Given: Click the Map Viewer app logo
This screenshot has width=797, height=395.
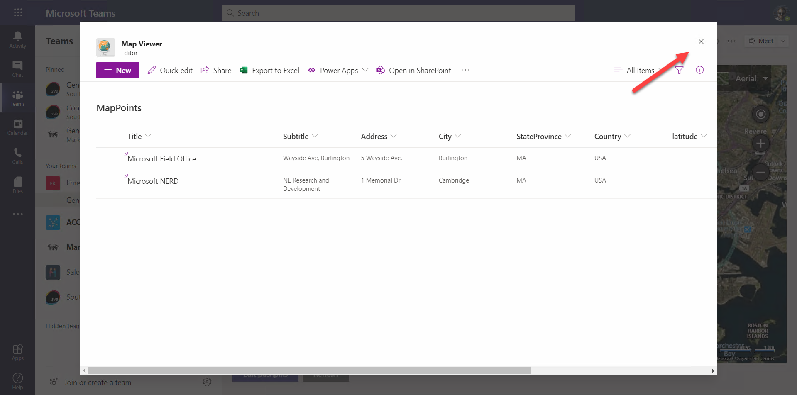Looking at the screenshot, I should click(x=105, y=47).
